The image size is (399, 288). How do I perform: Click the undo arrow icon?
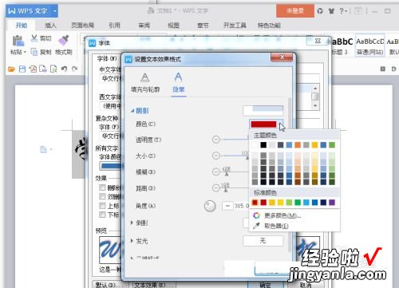(x=64, y=69)
